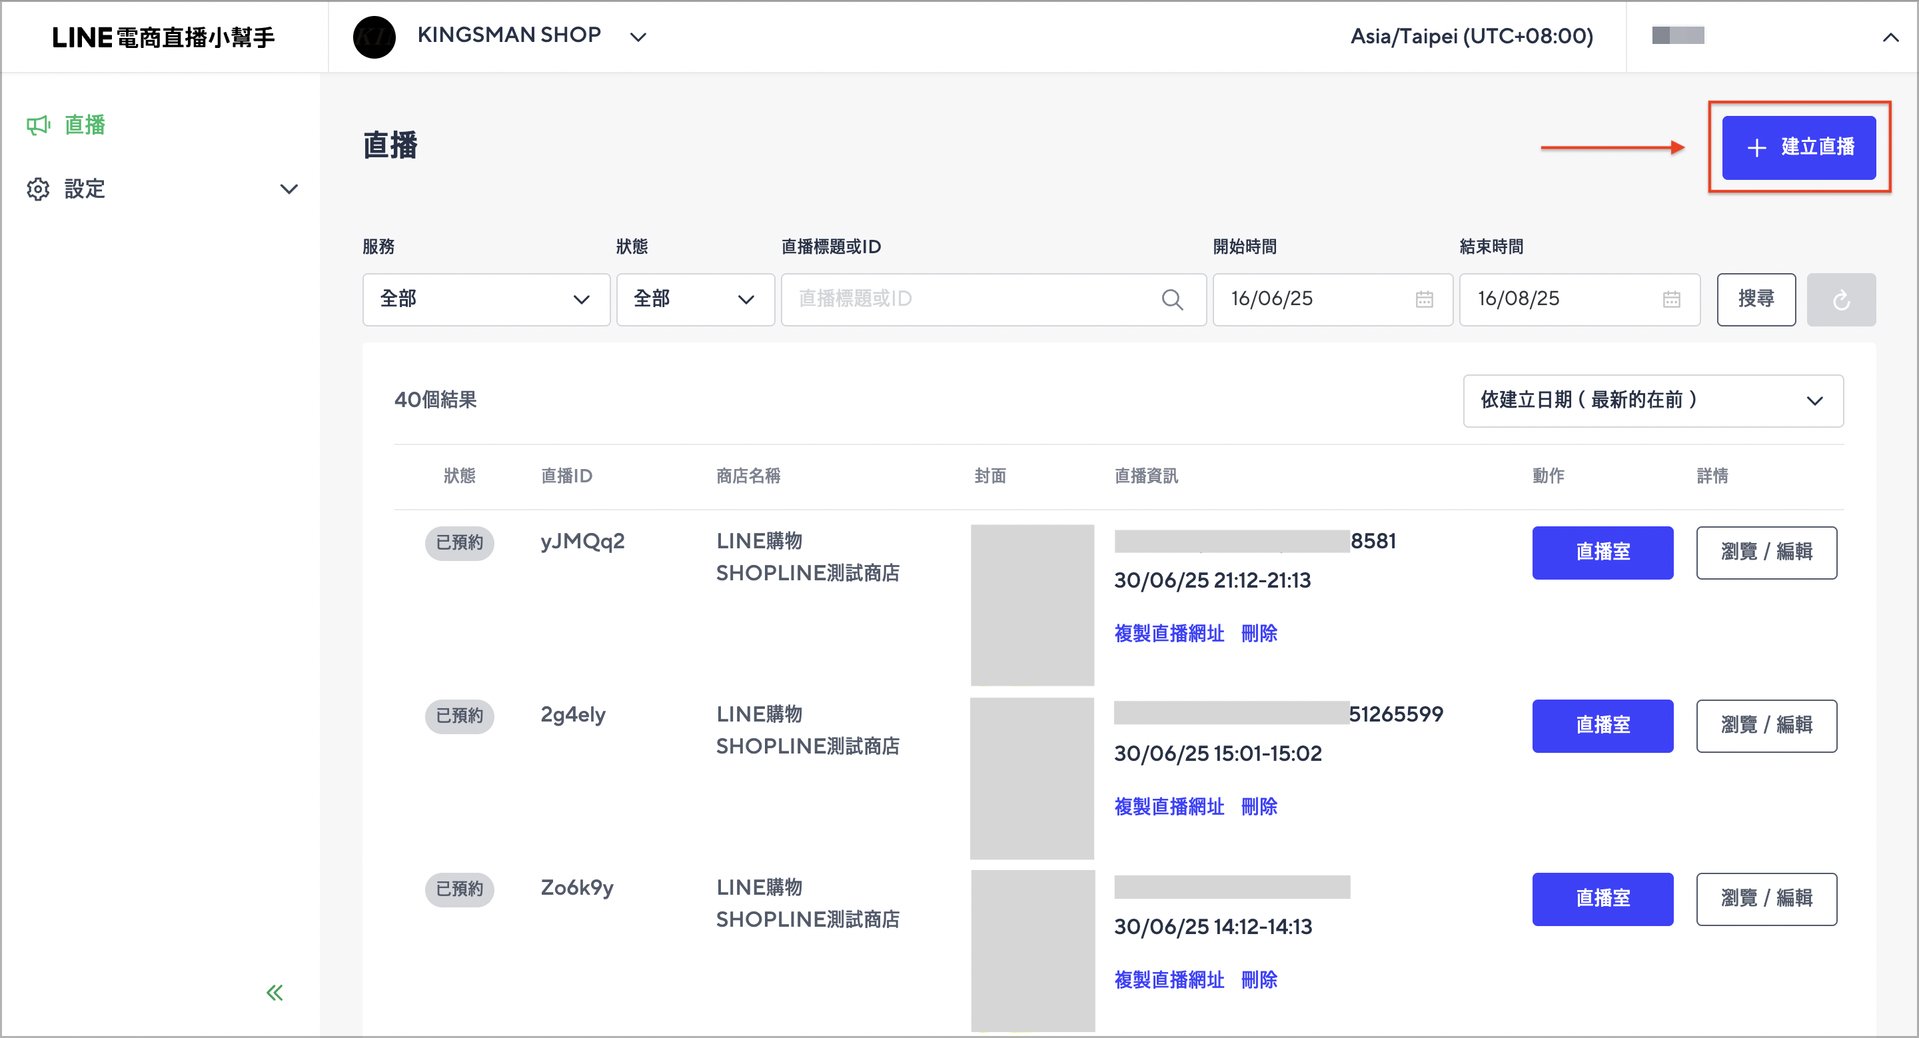Viewport: 1919px width, 1038px height.
Task: Expand the chevron next to 設定
Action: point(289,189)
